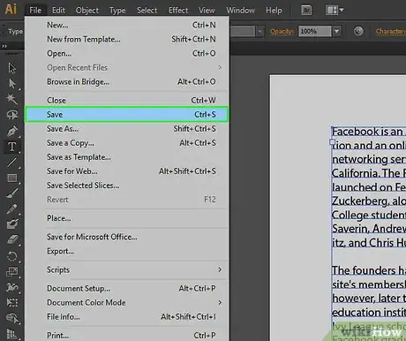Click the Opacity 100% input field
Image resolution: width=406 pixels, height=341 pixels.
pyautogui.click(x=315, y=31)
